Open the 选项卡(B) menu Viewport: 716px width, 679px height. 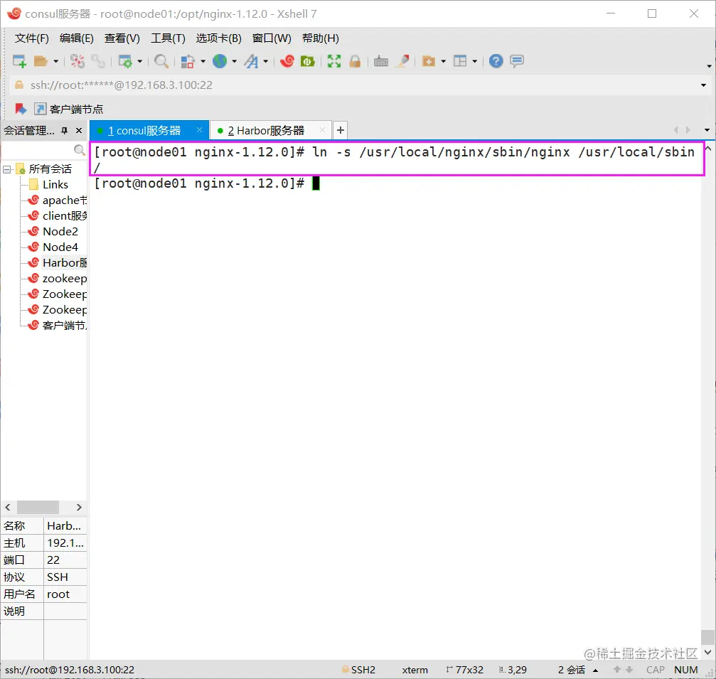[x=219, y=38]
